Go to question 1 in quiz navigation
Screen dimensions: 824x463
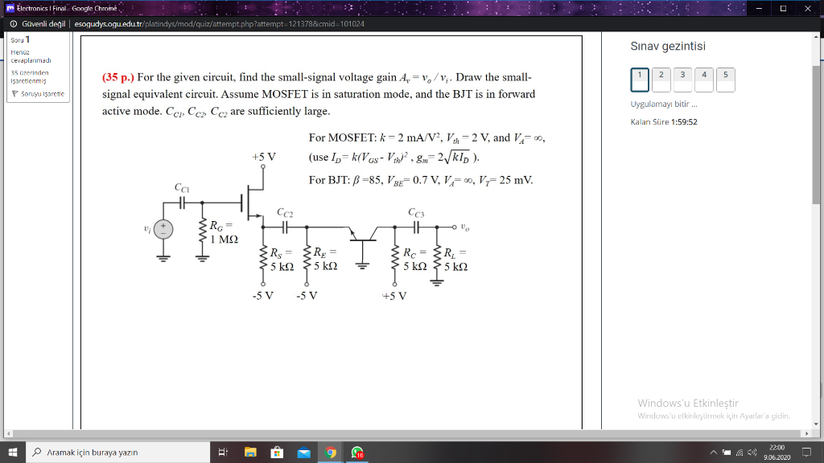click(640, 80)
